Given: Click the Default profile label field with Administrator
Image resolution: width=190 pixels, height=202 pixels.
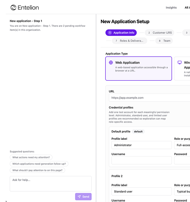Looking at the screenshot, I should click(x=142, y=145).
